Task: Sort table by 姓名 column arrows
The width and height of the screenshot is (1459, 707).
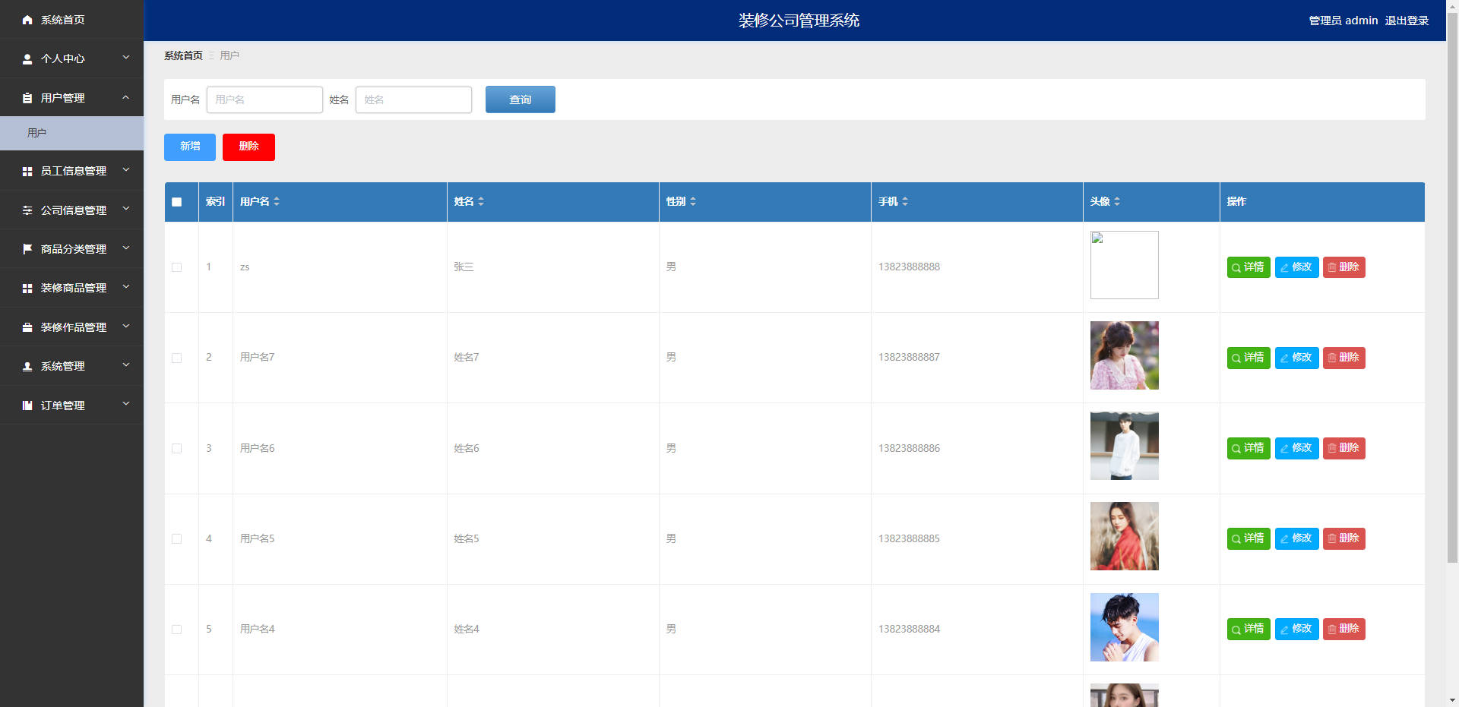Action: click(481, 201)
